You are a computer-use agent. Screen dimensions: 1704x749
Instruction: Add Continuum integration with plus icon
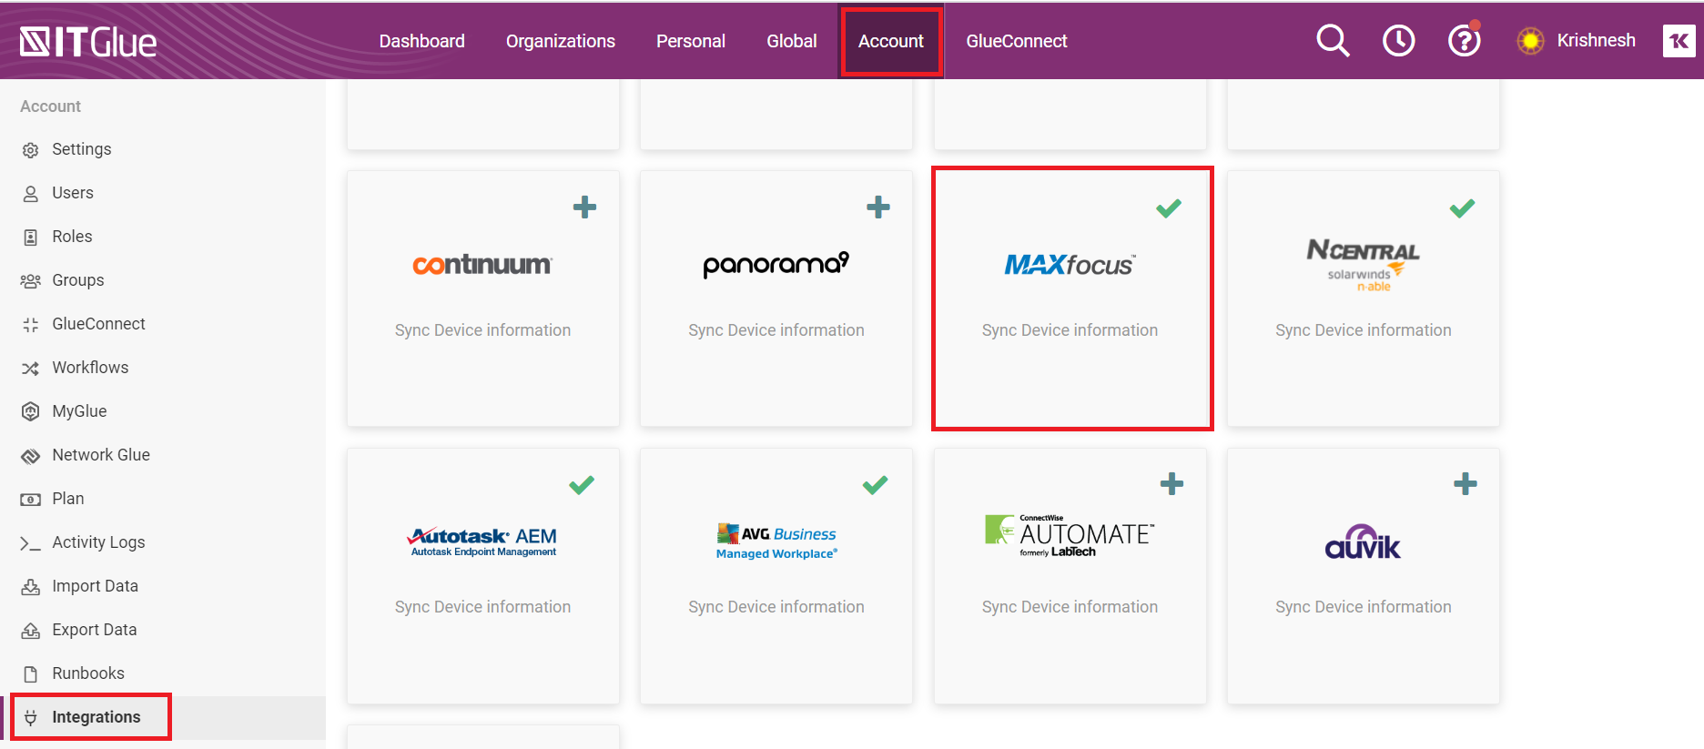tap(584, 207)
